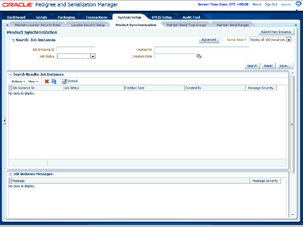Screen dimensions: 303x227
Task: Click the About link
Action: [x=257, y=4]
